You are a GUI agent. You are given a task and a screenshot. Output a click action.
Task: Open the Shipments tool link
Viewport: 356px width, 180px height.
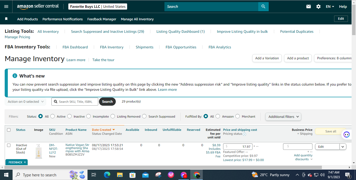(144, 47)
